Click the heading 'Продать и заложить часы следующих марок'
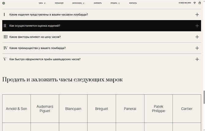Viewport: 205px width, 131px height. pyautogui.click(x=62, y=80)
